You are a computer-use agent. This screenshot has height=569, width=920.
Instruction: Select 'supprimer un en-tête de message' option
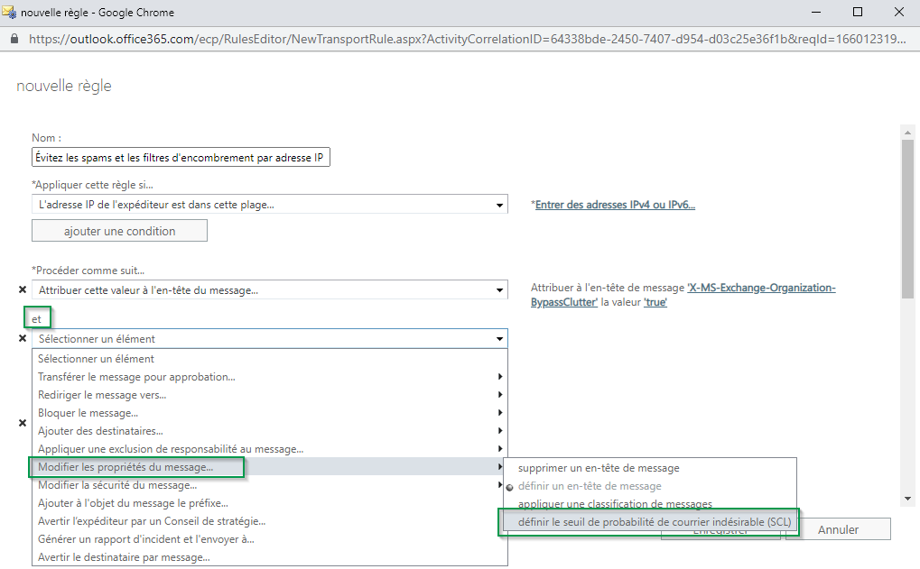coord(599,468)
